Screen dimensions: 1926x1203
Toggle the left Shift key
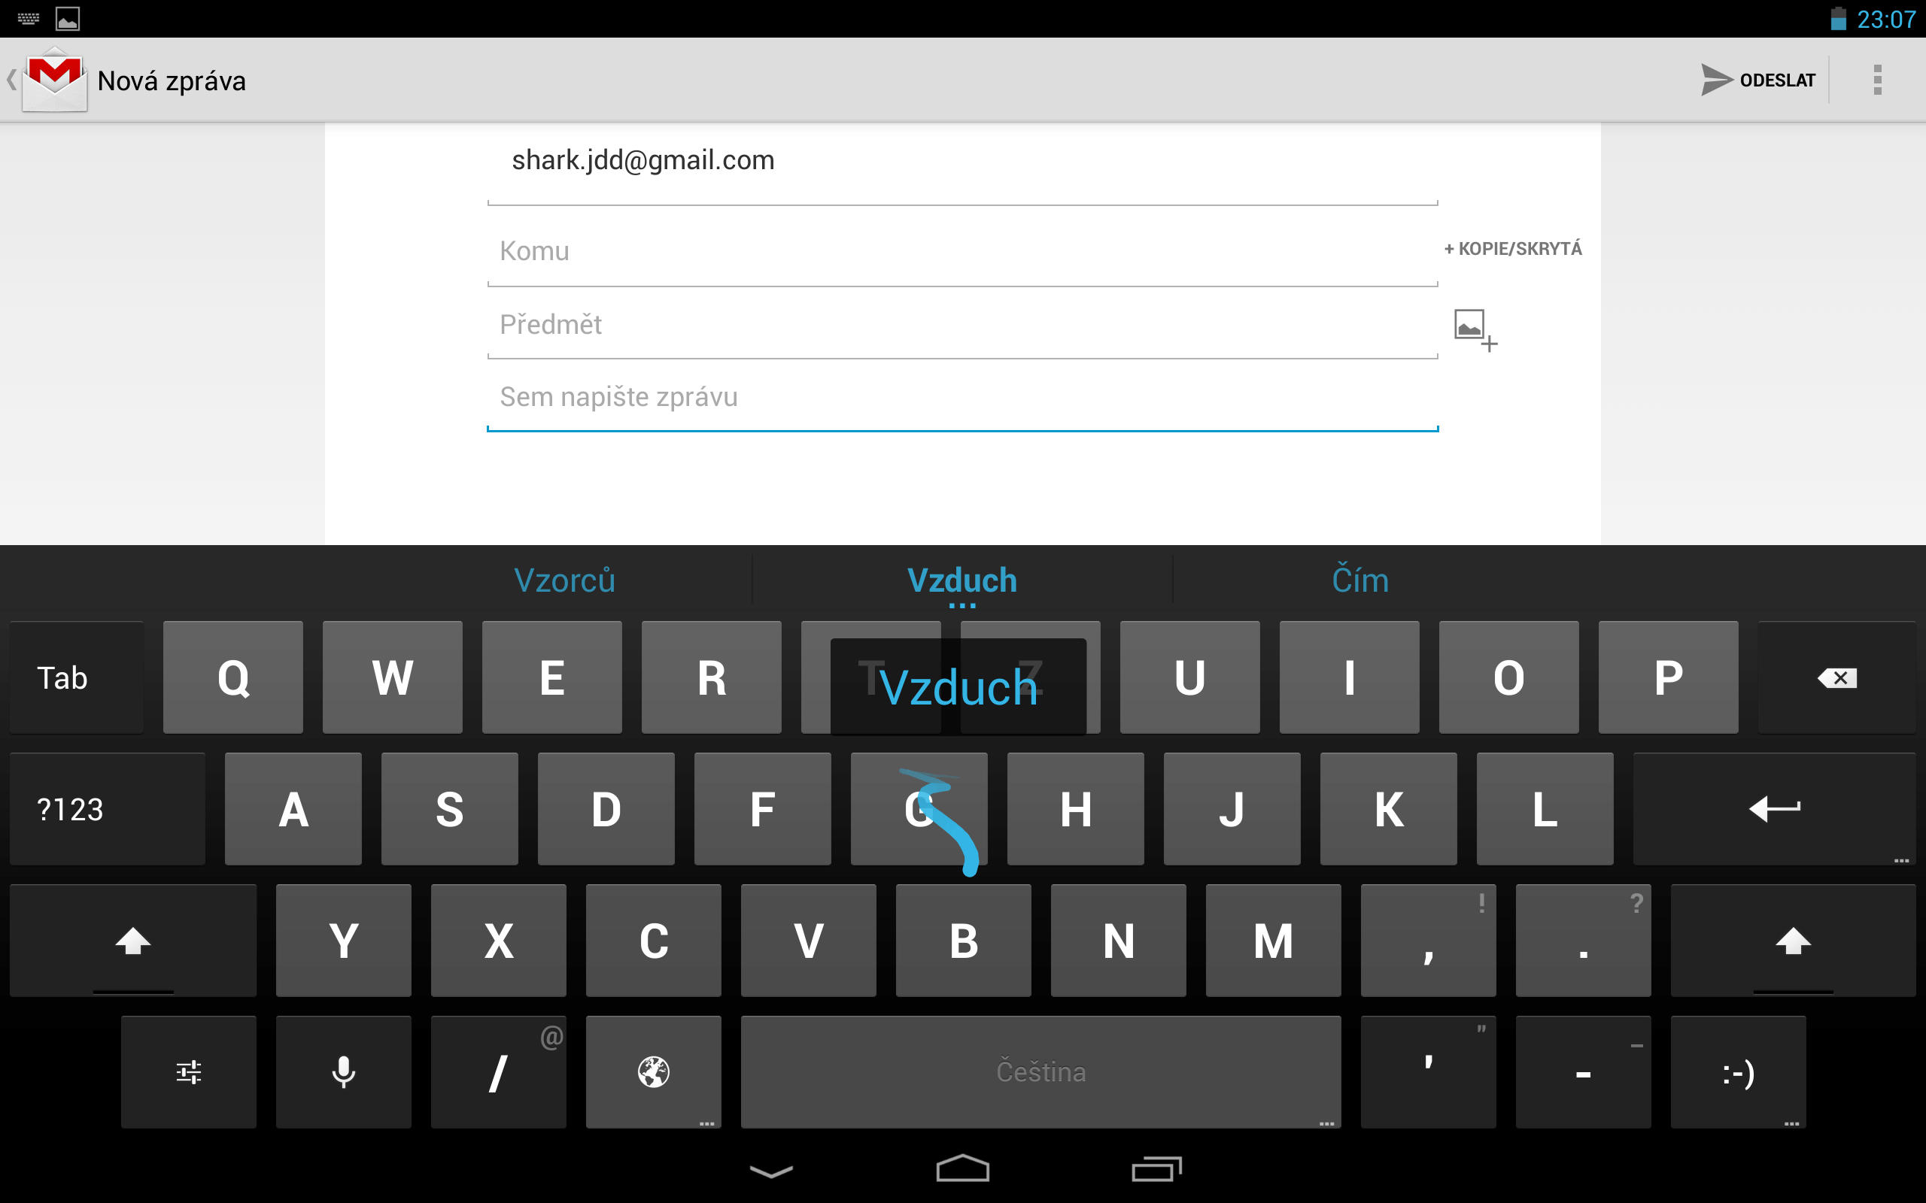point(133,941)
